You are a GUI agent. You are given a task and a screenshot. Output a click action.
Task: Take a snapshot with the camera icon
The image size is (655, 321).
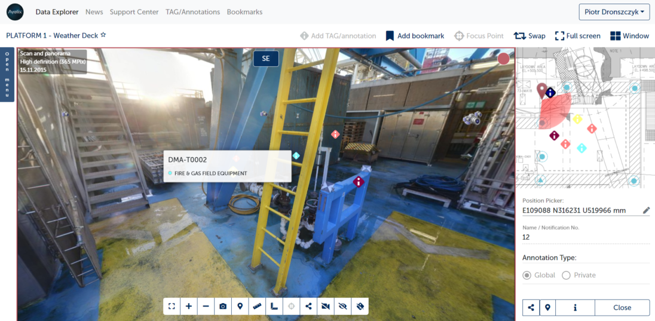(x=223, y=306)
